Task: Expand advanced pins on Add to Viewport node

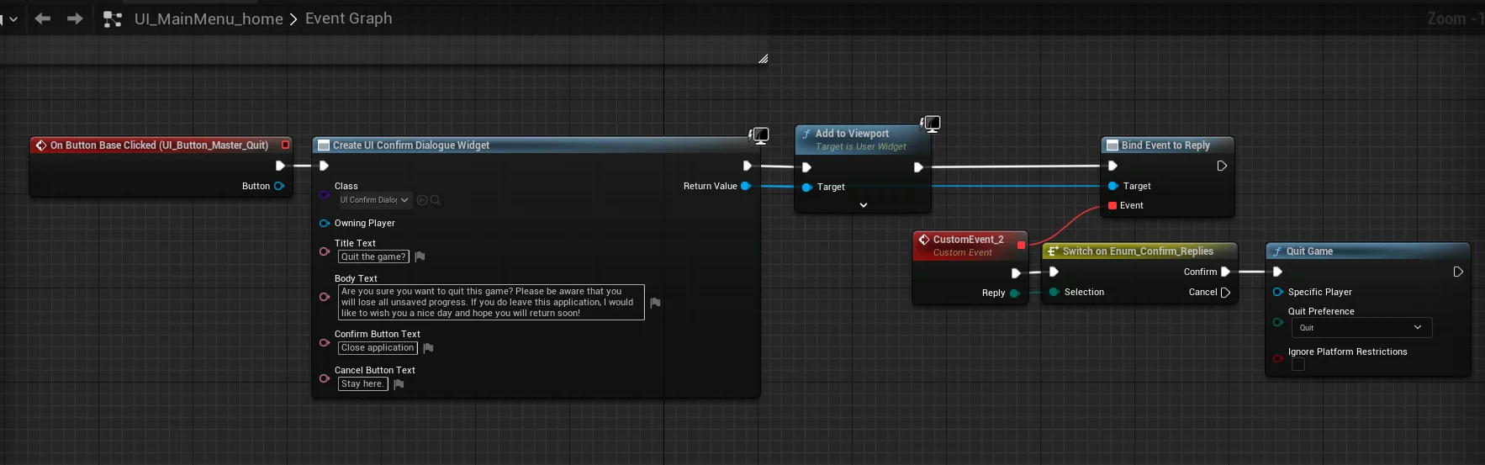Action: 863,204
